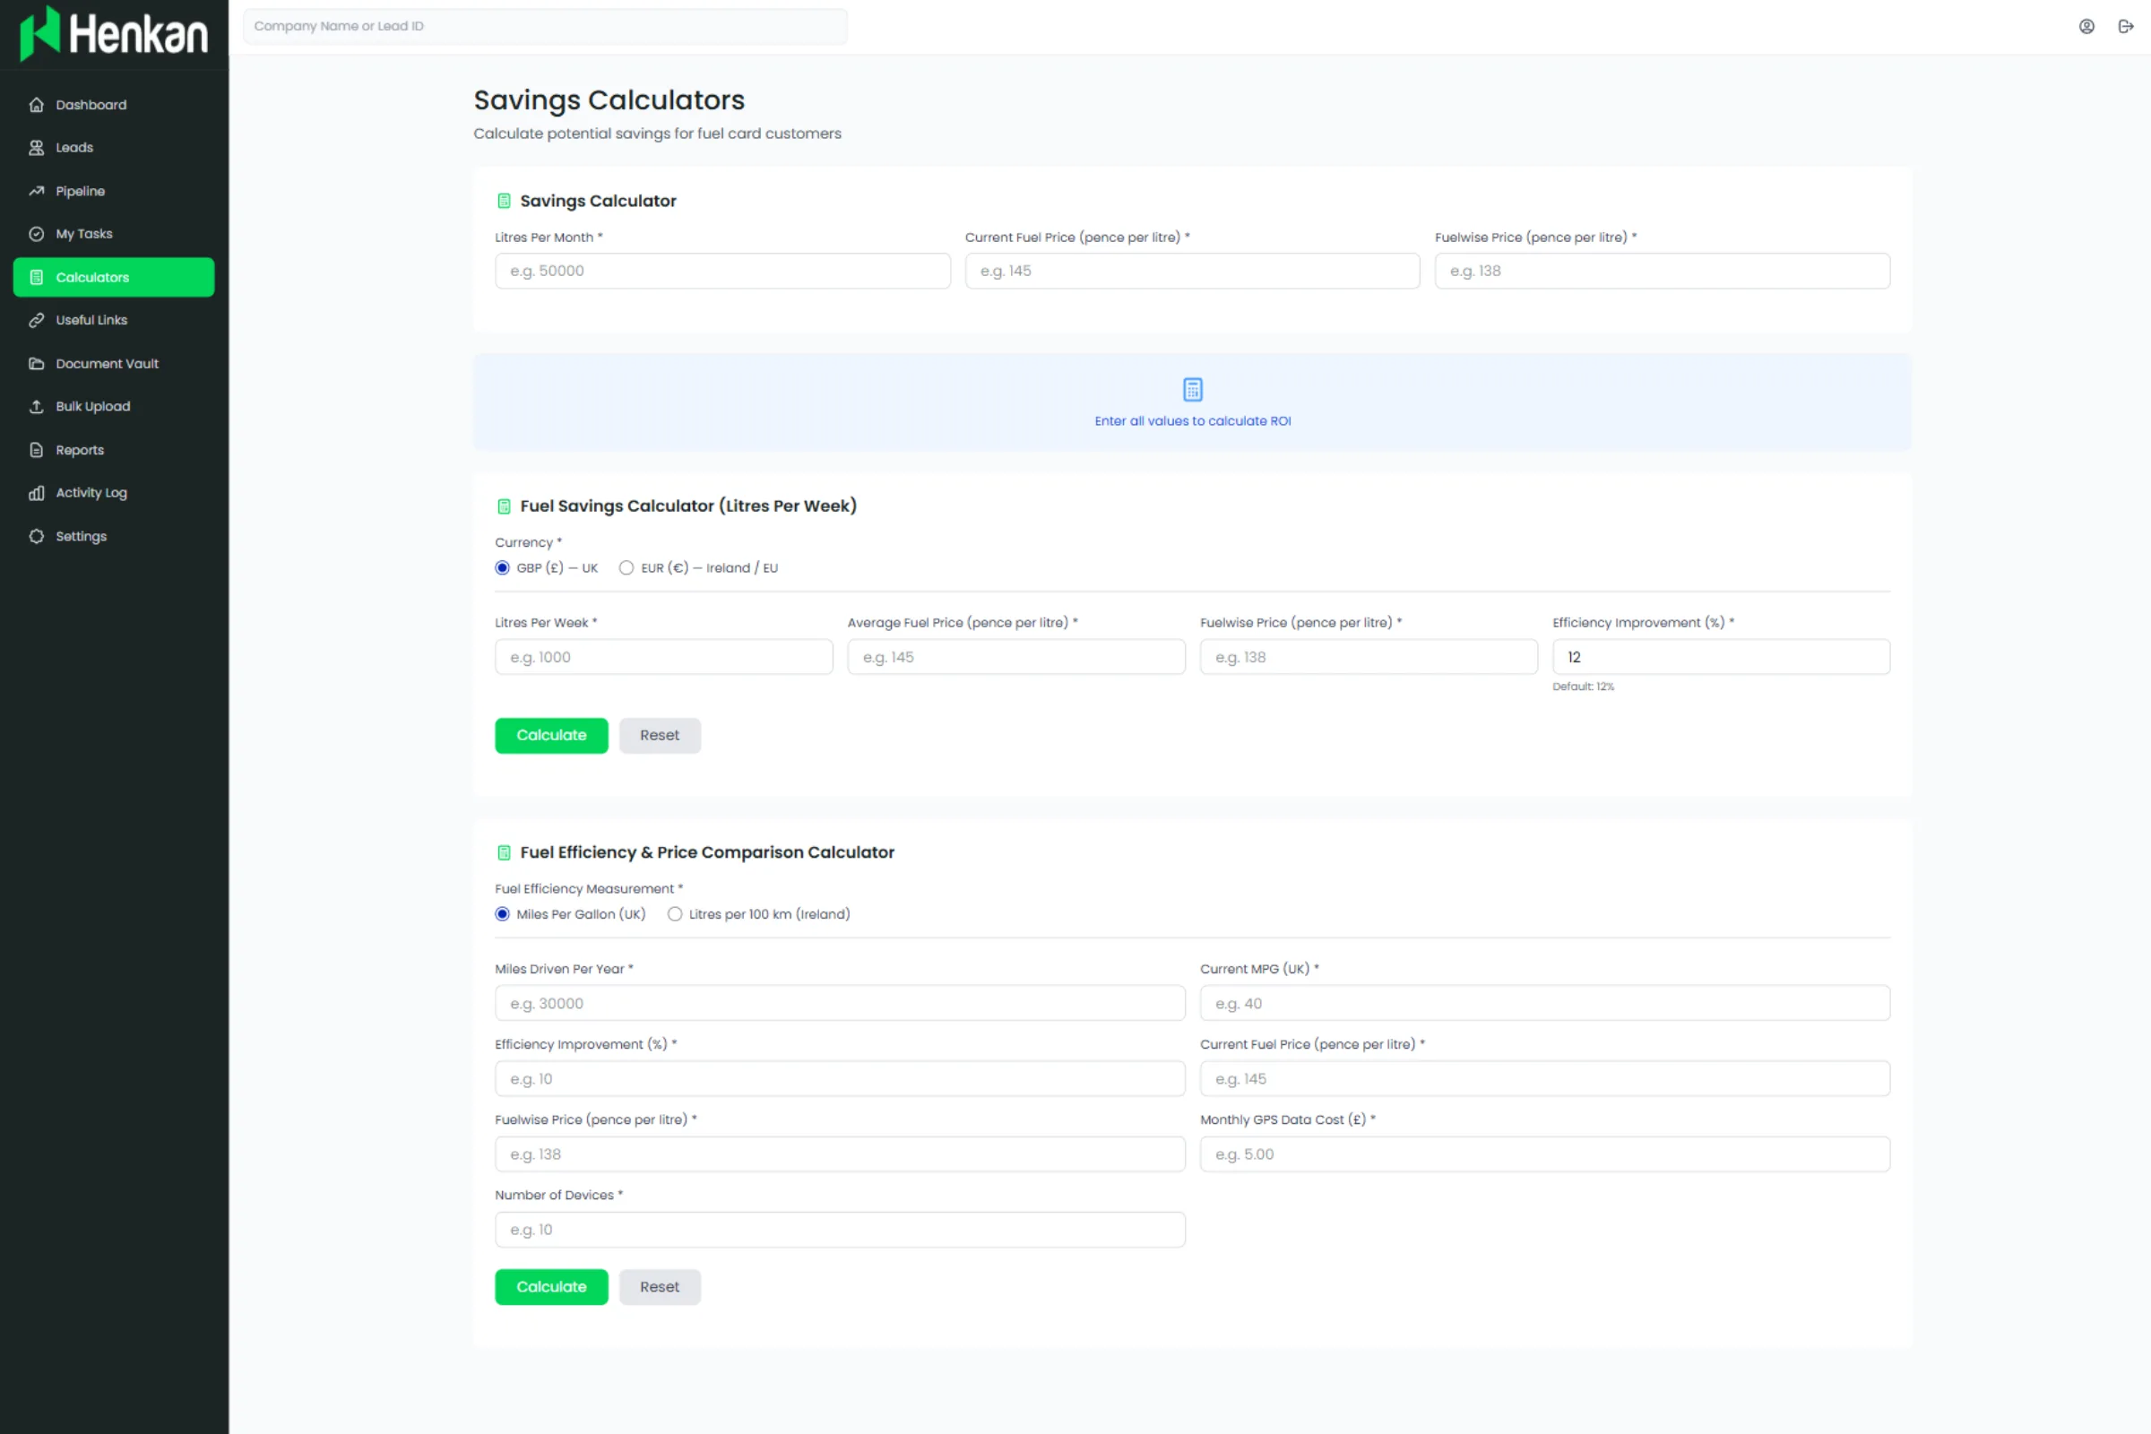Navigate to Bulk Upload

coord(92,406)
